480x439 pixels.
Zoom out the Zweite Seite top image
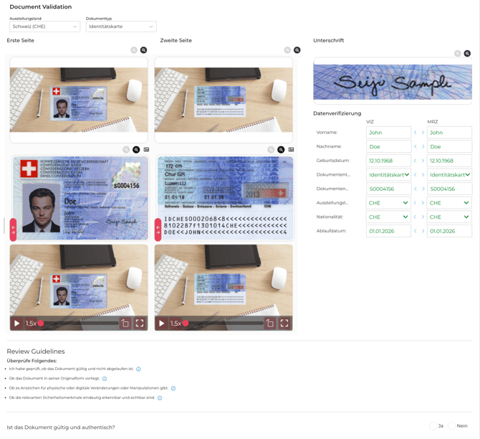pyautogui.click(x=287, y=50)
